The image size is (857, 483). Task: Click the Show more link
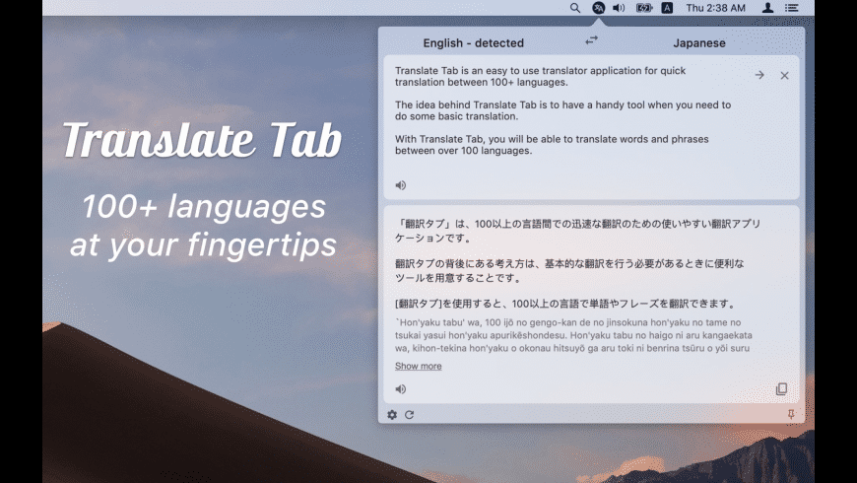(418, 366)
